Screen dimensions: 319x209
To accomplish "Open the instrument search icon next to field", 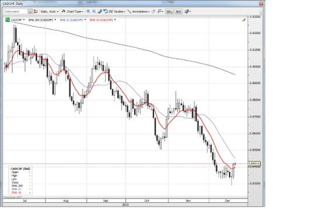I will (30, 11).
